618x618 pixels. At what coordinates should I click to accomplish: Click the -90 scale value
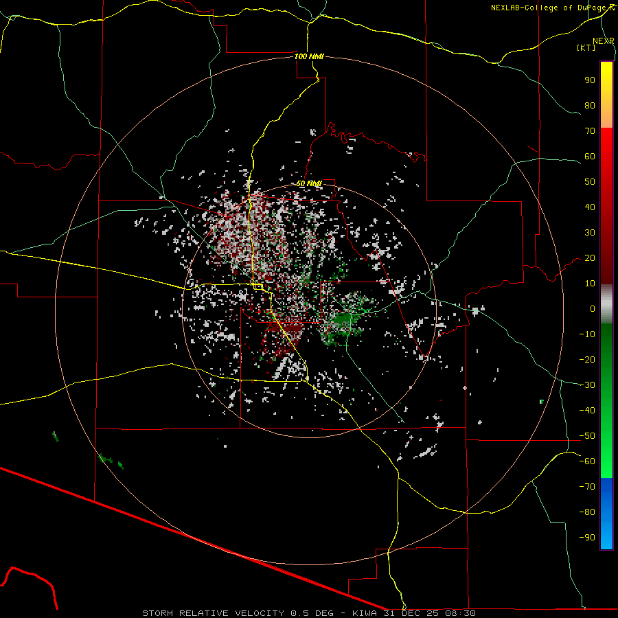(x=587, y=538)
